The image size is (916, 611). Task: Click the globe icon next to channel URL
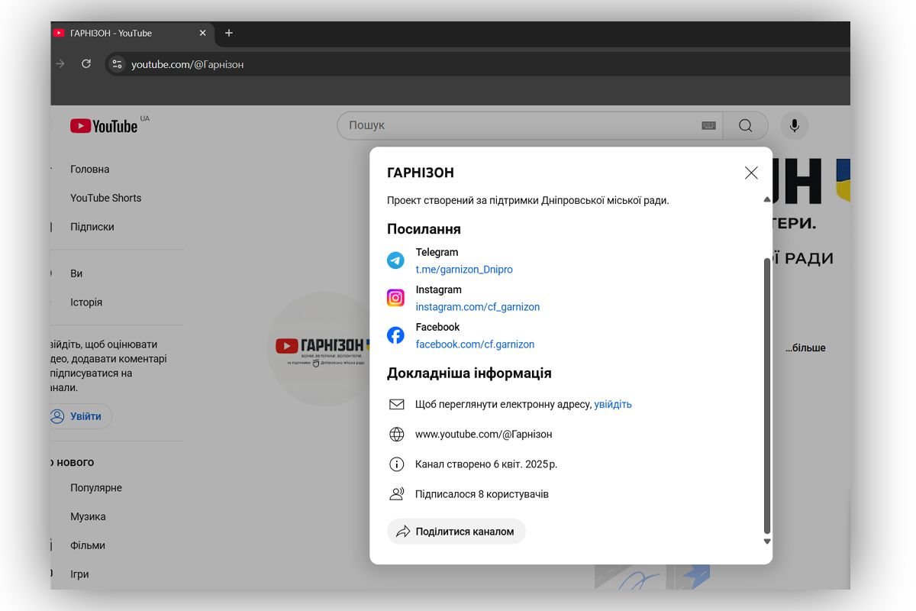click(x=396, y=434)
